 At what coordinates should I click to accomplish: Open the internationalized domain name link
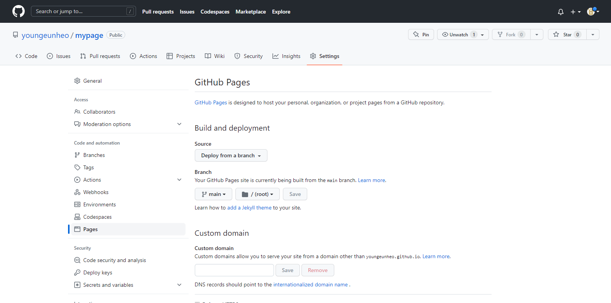[311, 284]
